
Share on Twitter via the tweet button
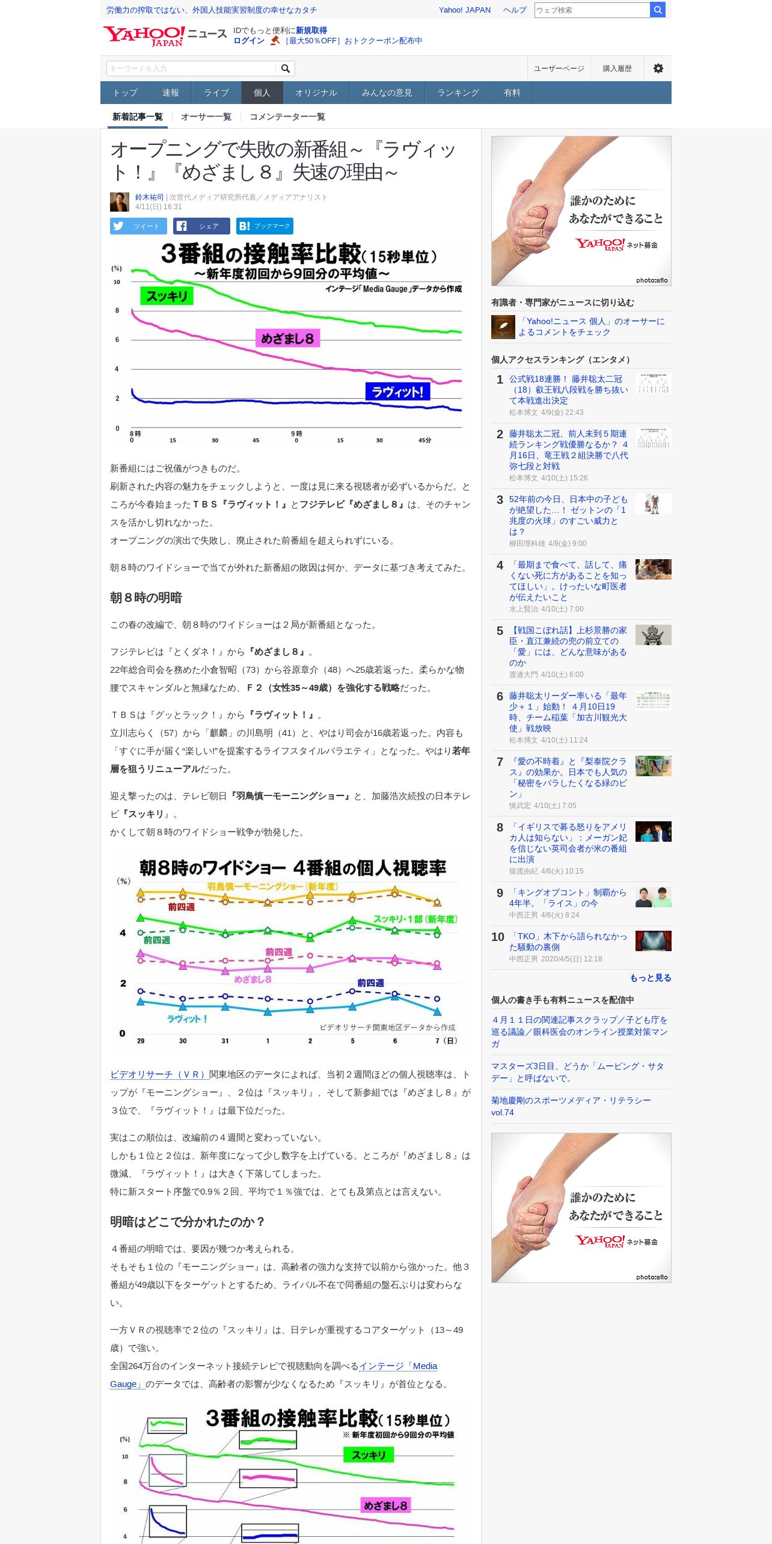coord(138,226)
